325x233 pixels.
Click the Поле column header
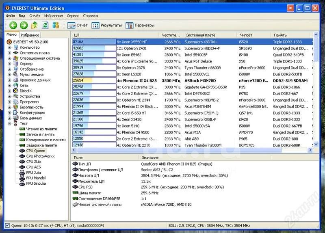(105, 157)
